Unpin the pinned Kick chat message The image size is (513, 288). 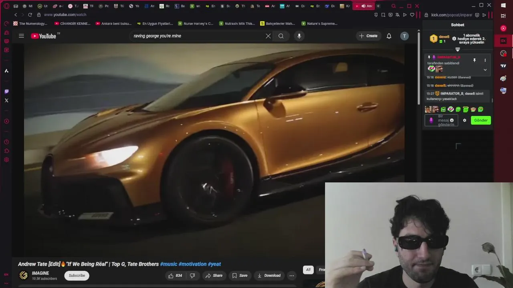475,60
